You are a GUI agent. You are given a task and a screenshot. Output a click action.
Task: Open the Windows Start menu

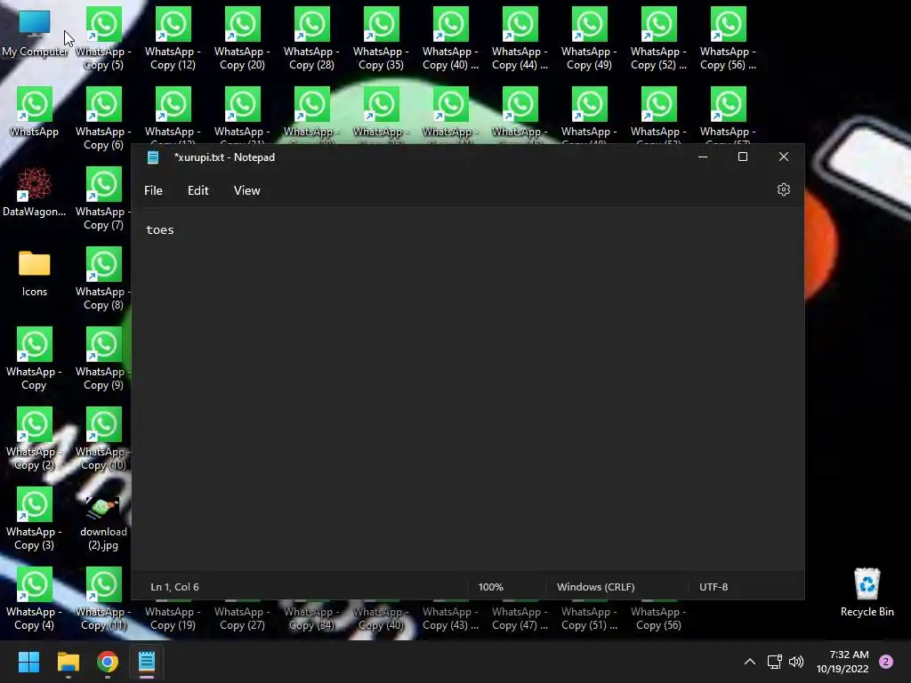(28, 662)
